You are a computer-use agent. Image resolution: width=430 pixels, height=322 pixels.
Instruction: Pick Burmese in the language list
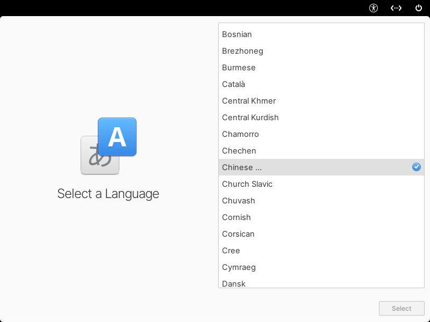[321, 68]
